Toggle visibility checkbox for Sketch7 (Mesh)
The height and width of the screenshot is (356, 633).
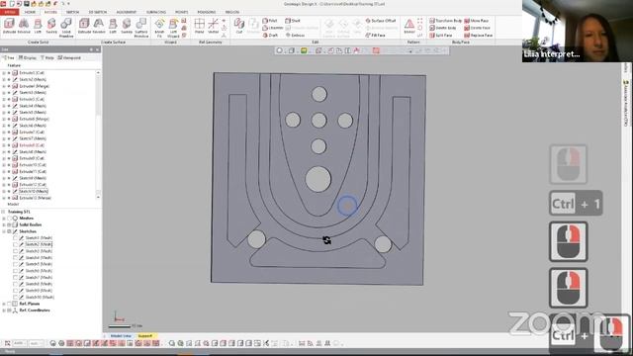[x=16, y=277]
